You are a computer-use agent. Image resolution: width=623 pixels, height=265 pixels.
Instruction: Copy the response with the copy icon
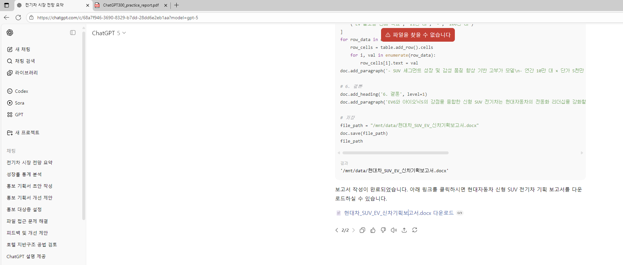pyautogui.click(x=362, y=230)
